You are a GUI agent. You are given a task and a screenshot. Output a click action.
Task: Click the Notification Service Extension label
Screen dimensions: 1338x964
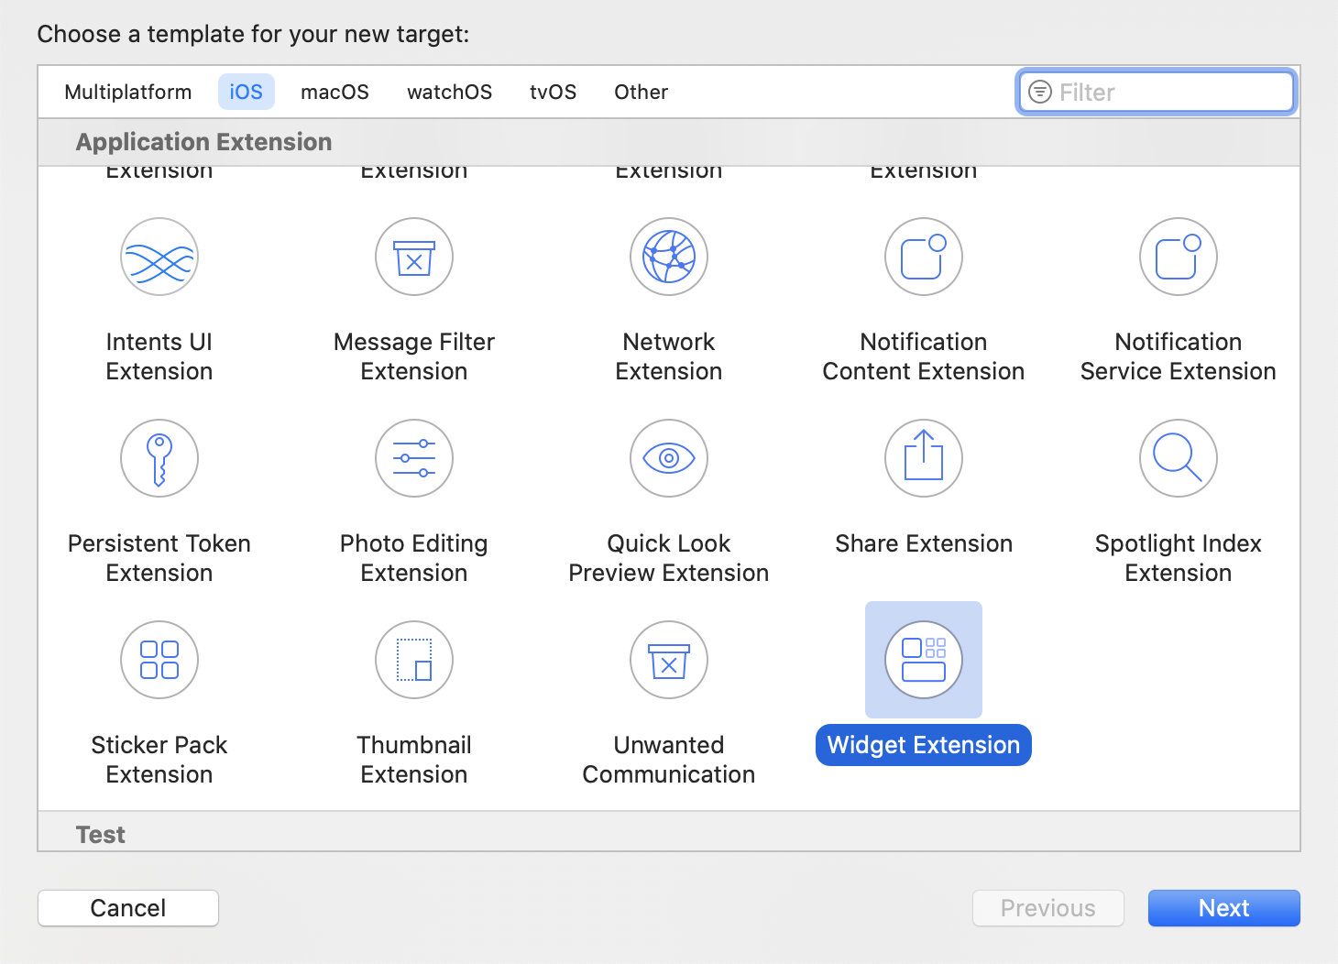coord(1179,356)
